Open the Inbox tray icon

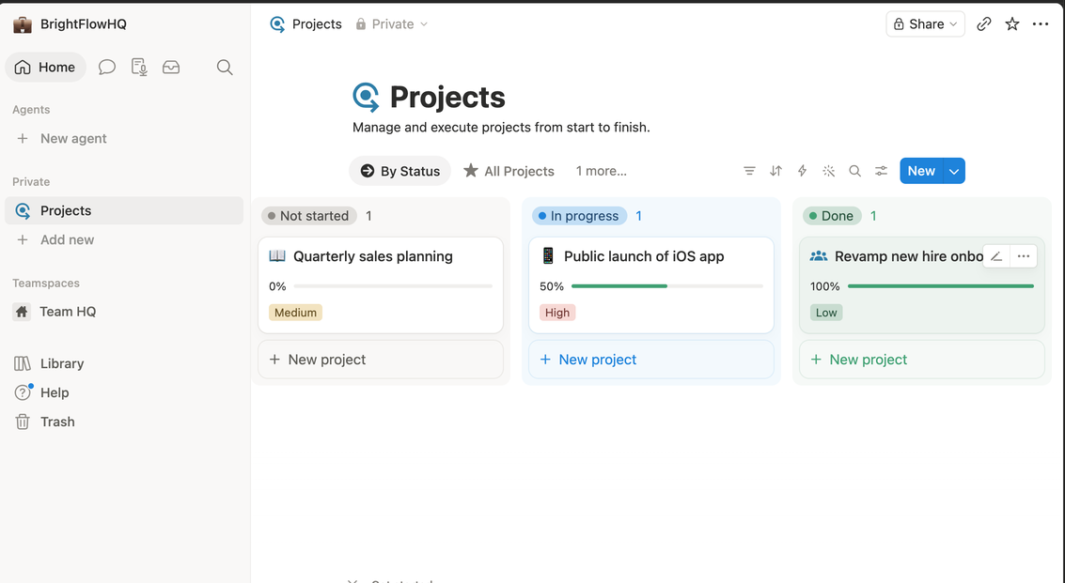[171, 68]
